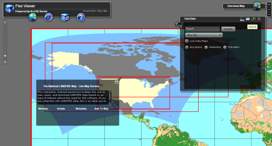Open the Metadata link in LANDFIRE popup

[81, 108]
